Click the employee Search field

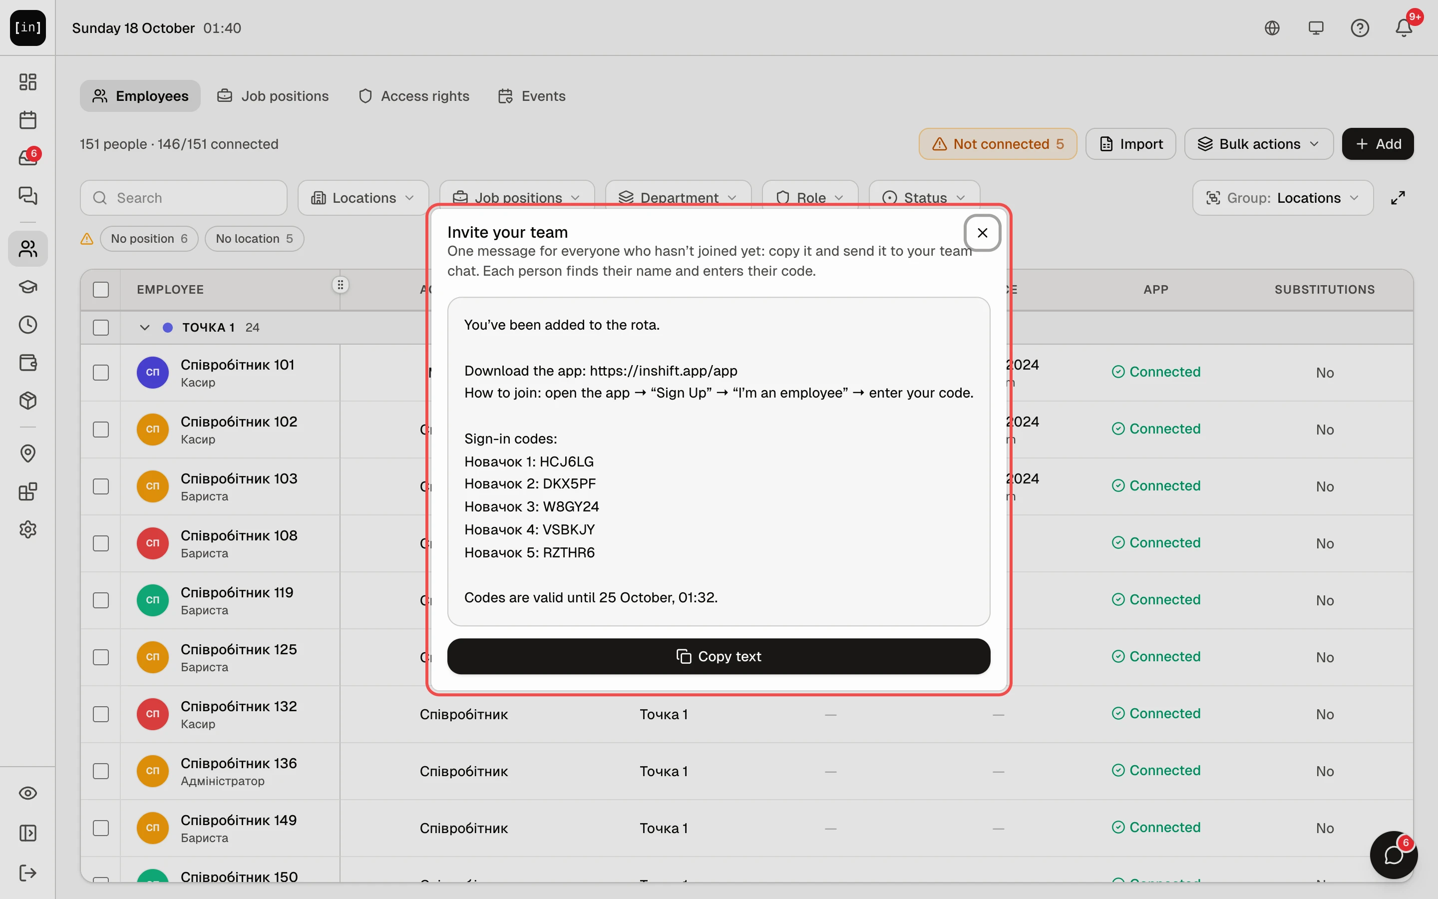point(184,198)
